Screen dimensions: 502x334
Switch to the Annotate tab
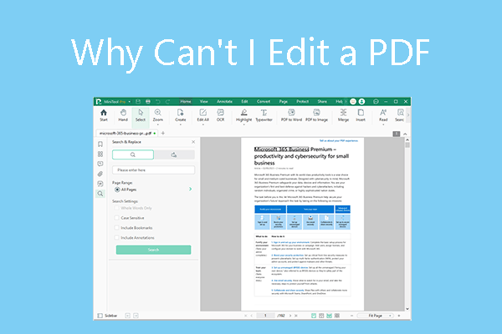(224, 101)
